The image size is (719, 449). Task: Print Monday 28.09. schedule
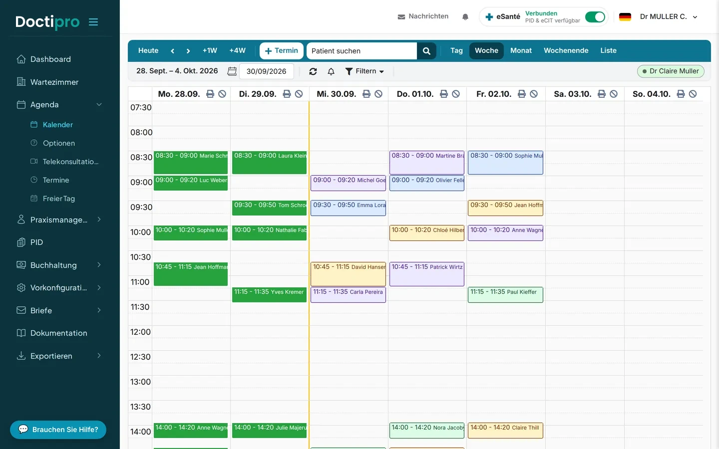pos(210,94)
